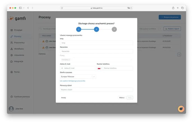Expand the Firmy company dropdown

[96, 60]
